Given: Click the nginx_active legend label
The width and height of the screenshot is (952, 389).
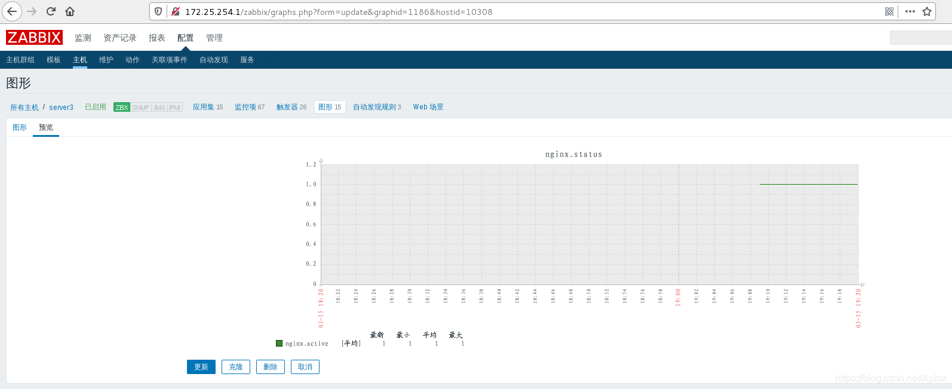Looking at the screenshot, I should coord(307,344).
